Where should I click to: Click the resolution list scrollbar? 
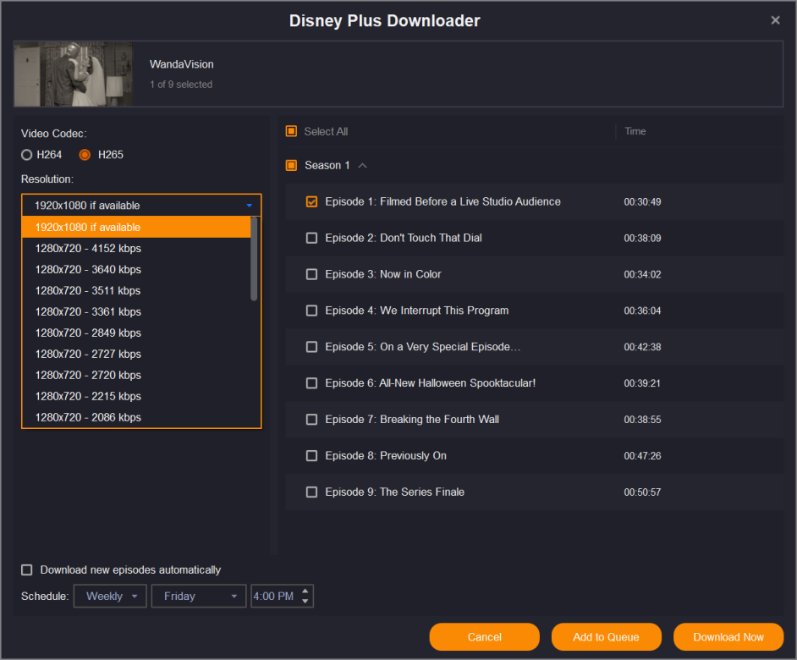[254, 258]
